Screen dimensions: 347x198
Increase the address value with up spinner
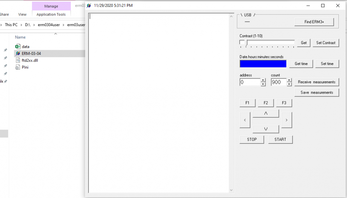pyautogui.click(x=263, y=80)
